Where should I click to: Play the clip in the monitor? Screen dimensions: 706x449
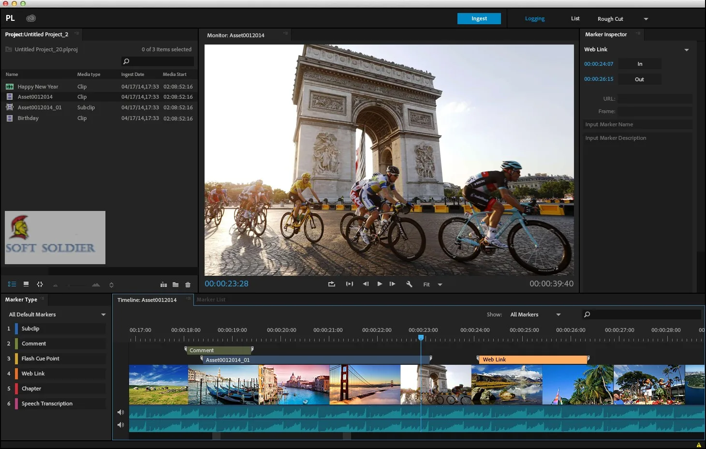pos(380,284)
